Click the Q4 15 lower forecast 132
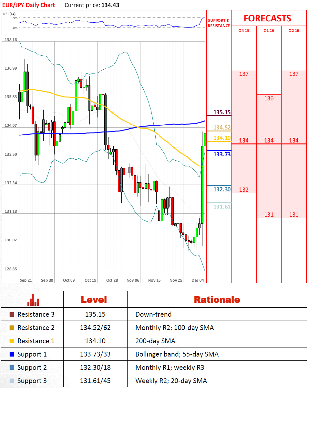Screen dimensions: 309x443 (x=244, y=190)
